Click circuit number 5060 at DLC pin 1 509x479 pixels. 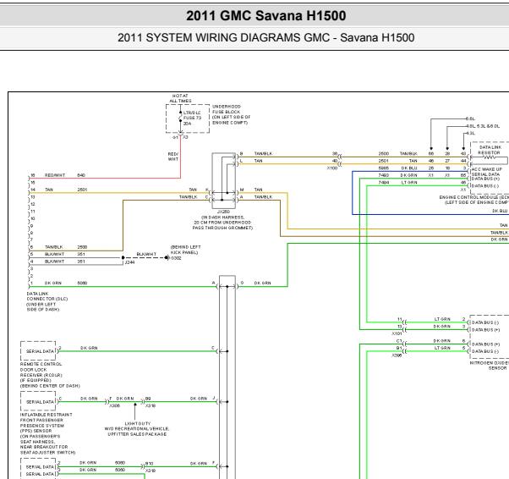[x=83, y=283]
